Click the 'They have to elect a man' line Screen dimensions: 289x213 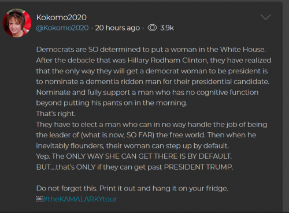click(x=151, y=125)
